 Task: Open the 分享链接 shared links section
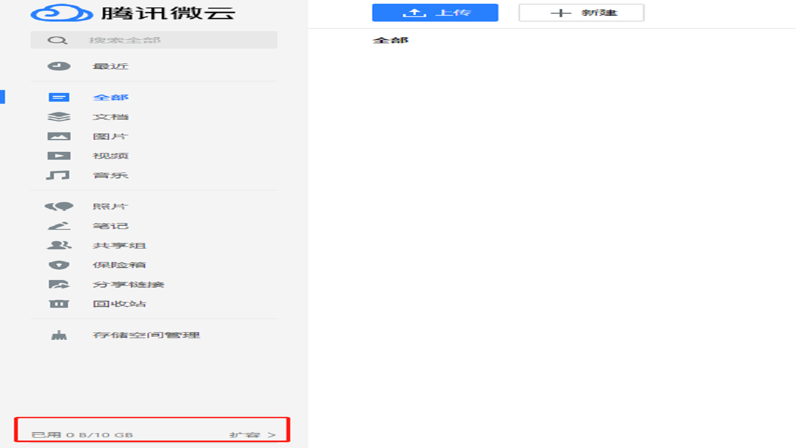coord(129,285)
